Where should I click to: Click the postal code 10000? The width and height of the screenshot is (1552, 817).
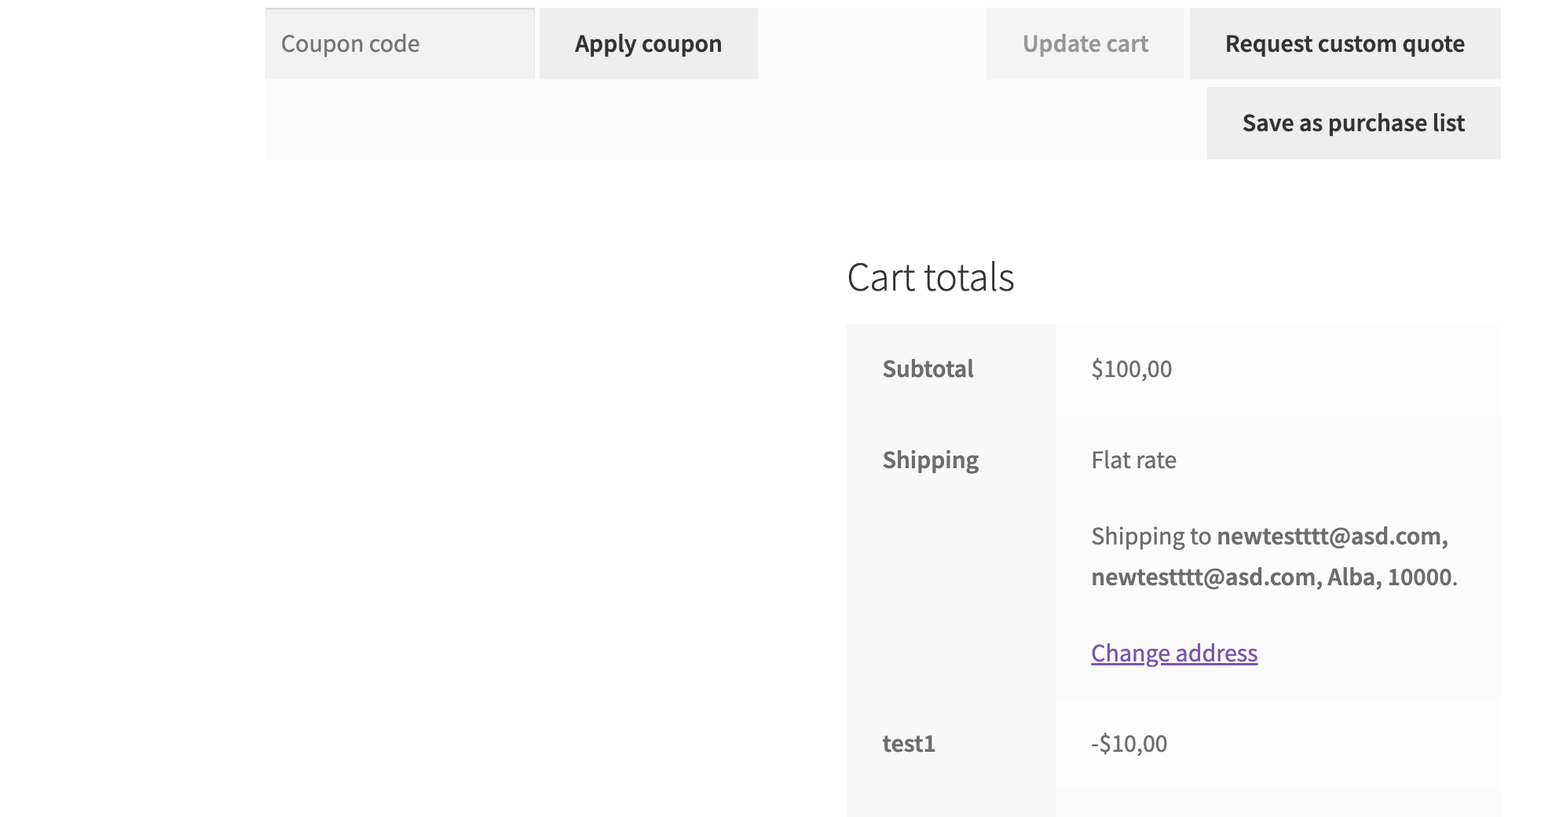tap(1419, 577)
